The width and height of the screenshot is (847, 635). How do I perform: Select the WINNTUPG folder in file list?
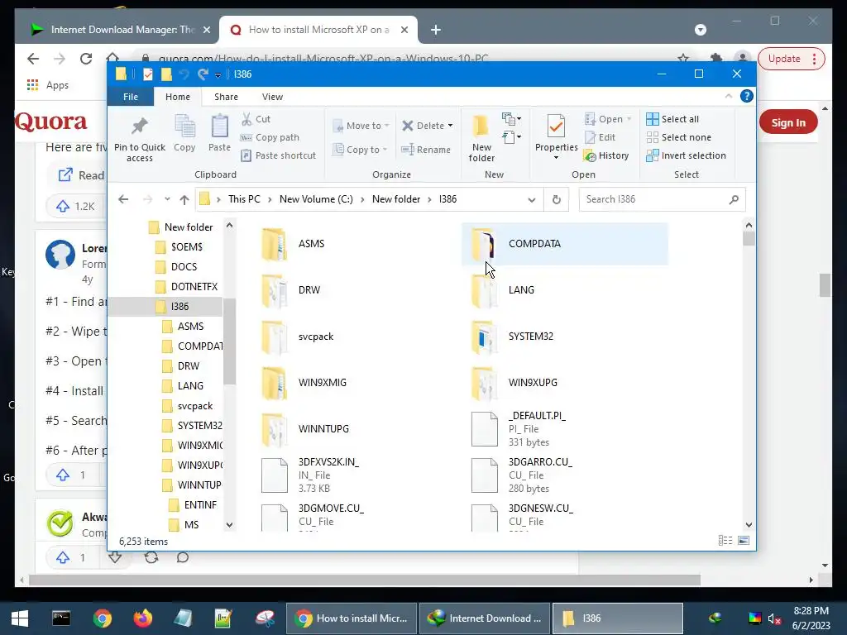tap(355, 429)
